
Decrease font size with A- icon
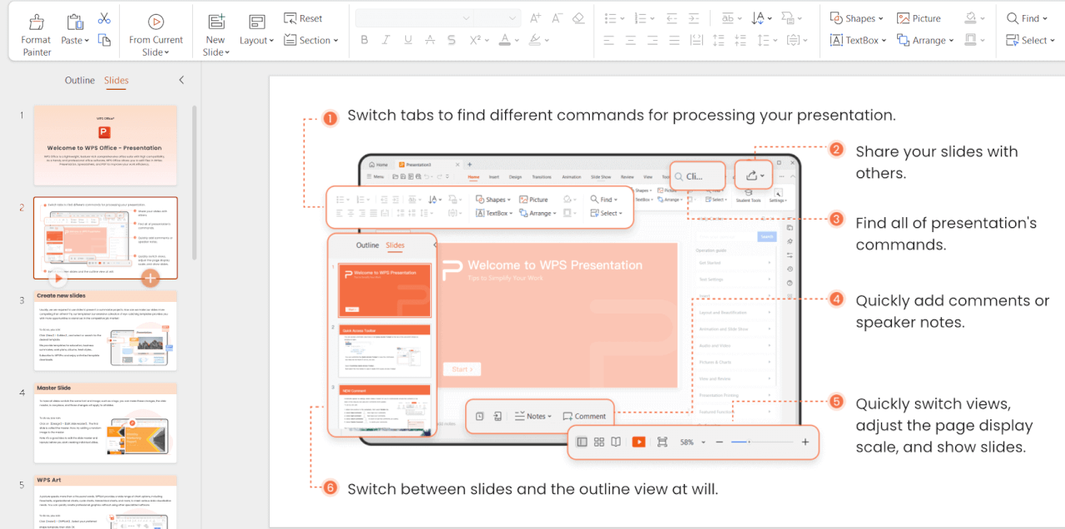click(557, 18)
